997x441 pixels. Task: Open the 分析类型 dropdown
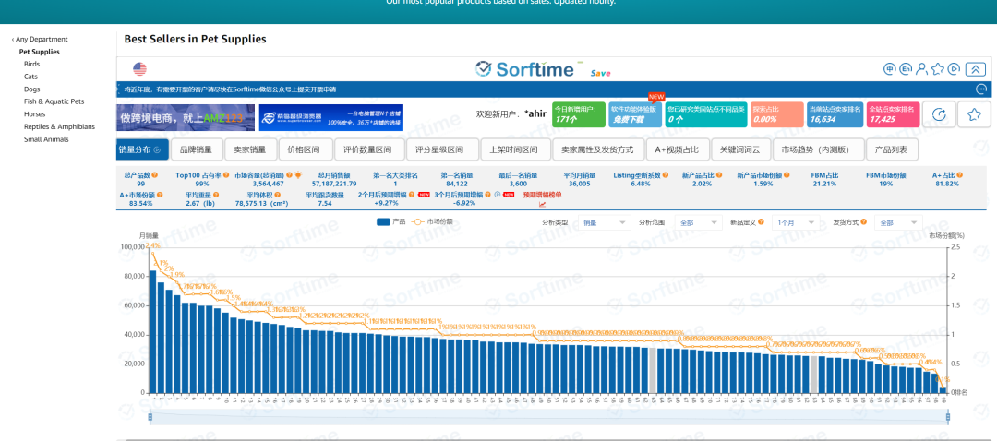tap(604, 223)
